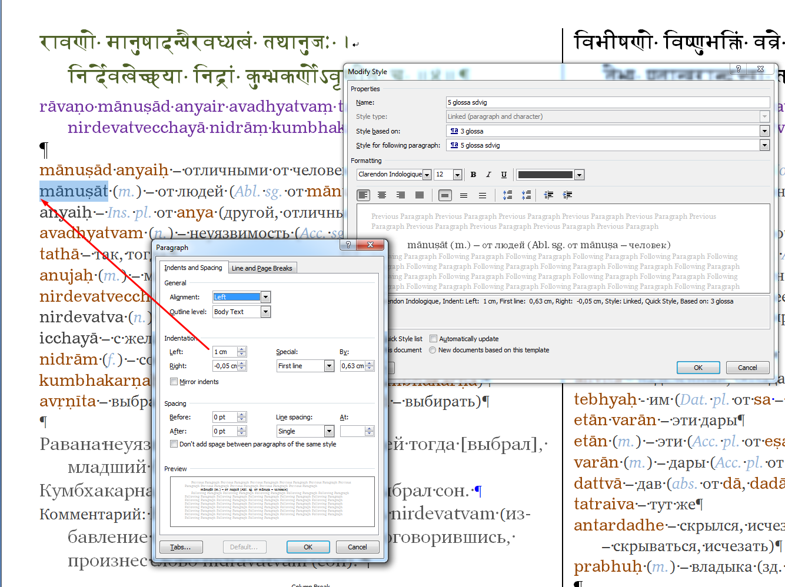The height and width of the screenshot is (587, 785).
Task: Open the Outline level dropdown
Action: [x=266, y=312]
